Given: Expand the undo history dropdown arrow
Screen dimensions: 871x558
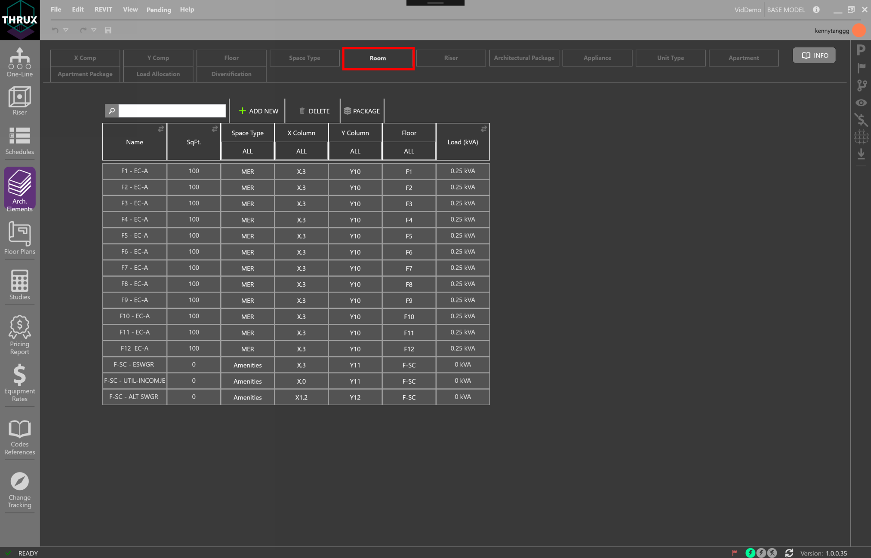Looking at the screenshot, I should [x=66, y=30].
